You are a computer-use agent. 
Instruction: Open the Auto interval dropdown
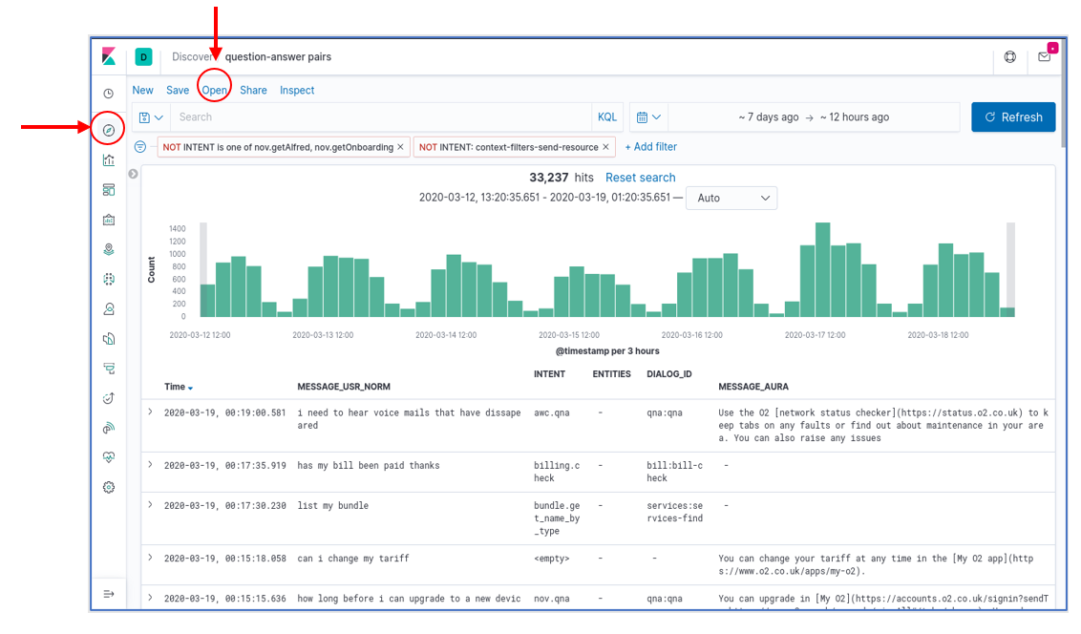(x=731, y=198)
